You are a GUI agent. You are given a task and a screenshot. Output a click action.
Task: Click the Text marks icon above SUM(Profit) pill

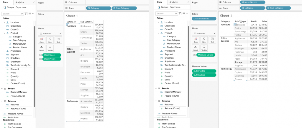[x=58, y=40]
